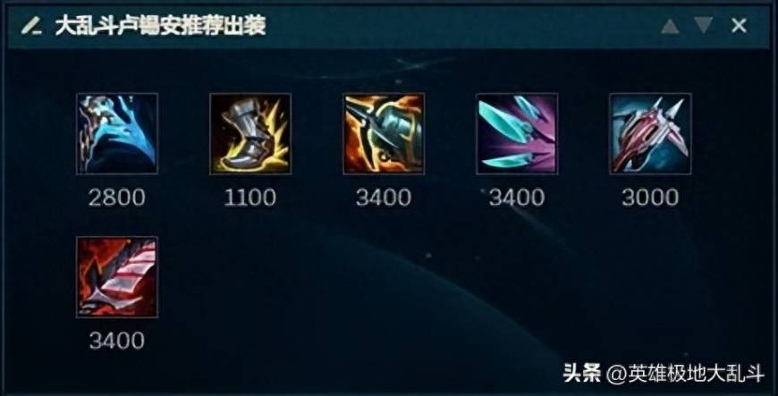Select the blue Essence Reaver scythe item
Image resolution: width=778 pixels, height=396 pixels.
tap(117, 134)
